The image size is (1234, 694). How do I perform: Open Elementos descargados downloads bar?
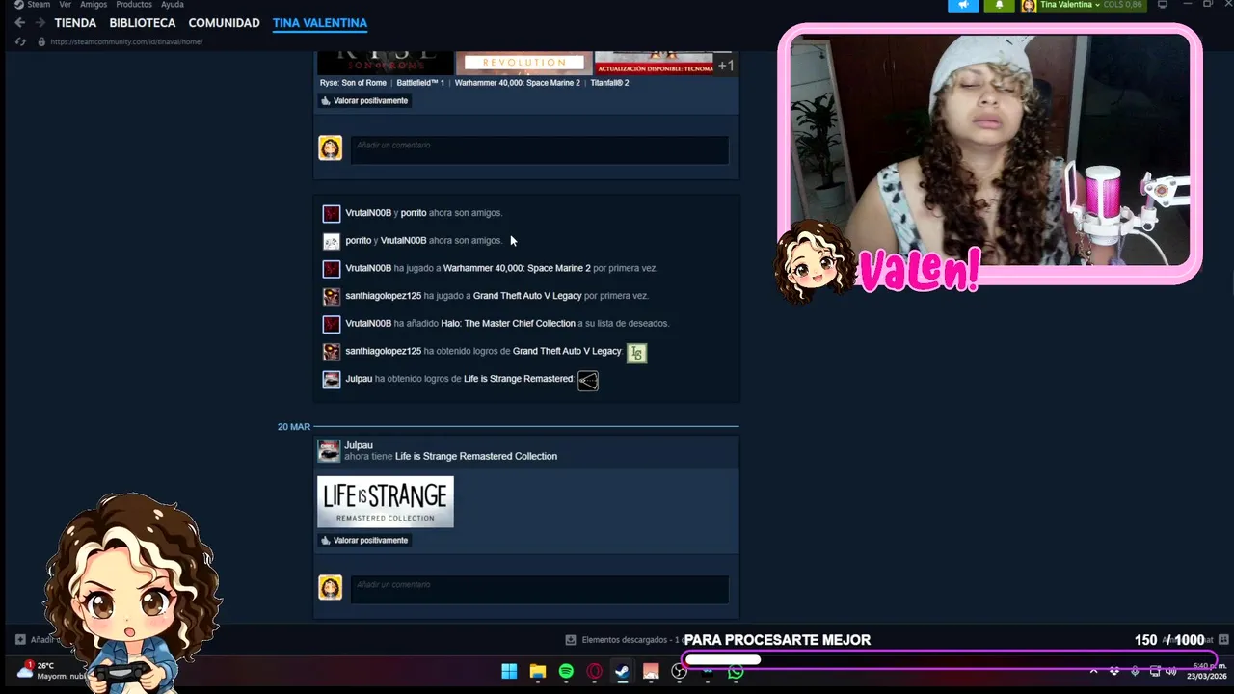click(624, 639)
